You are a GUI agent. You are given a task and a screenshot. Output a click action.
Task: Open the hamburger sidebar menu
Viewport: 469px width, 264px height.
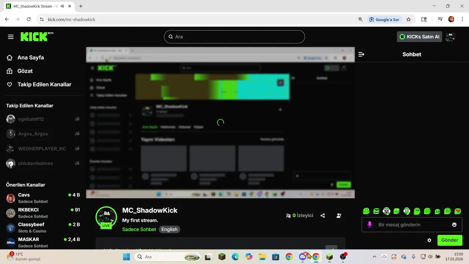pos(11,37)
